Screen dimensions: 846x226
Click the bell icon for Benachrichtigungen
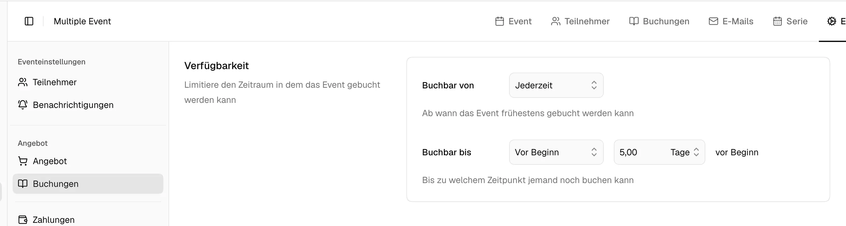(23, 105)
